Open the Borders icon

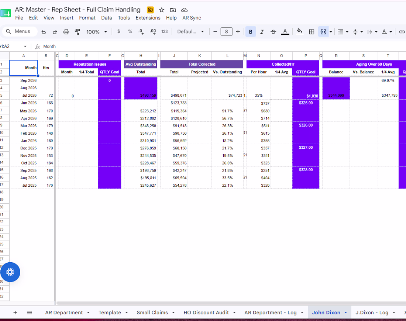tap(312, 32)
